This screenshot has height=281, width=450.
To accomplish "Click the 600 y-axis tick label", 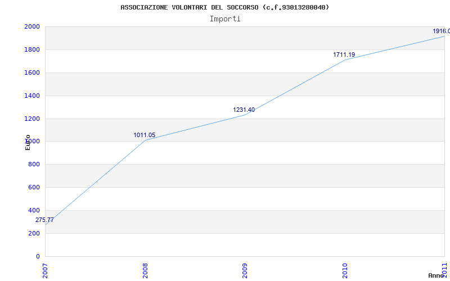I will tap(34, 188).
